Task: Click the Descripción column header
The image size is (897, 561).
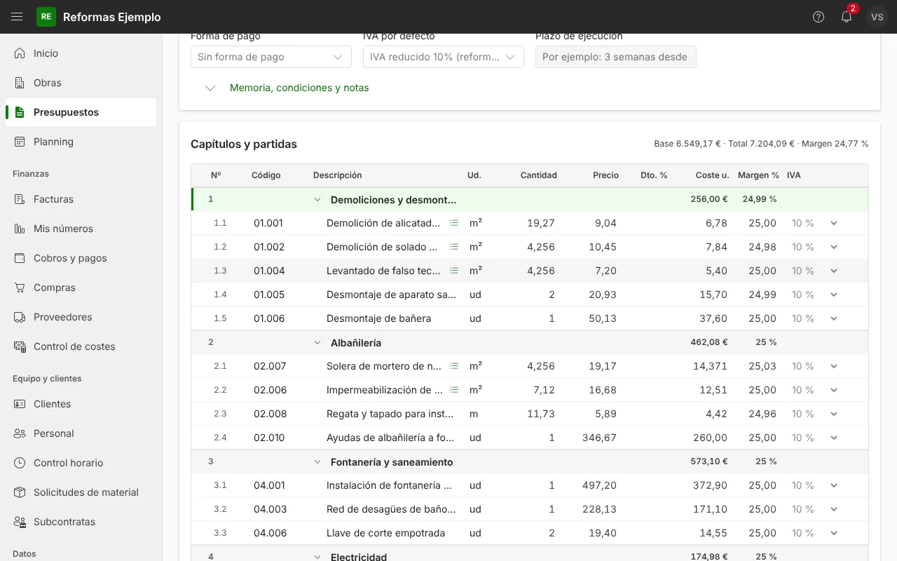Action: (x=338, y=175)
